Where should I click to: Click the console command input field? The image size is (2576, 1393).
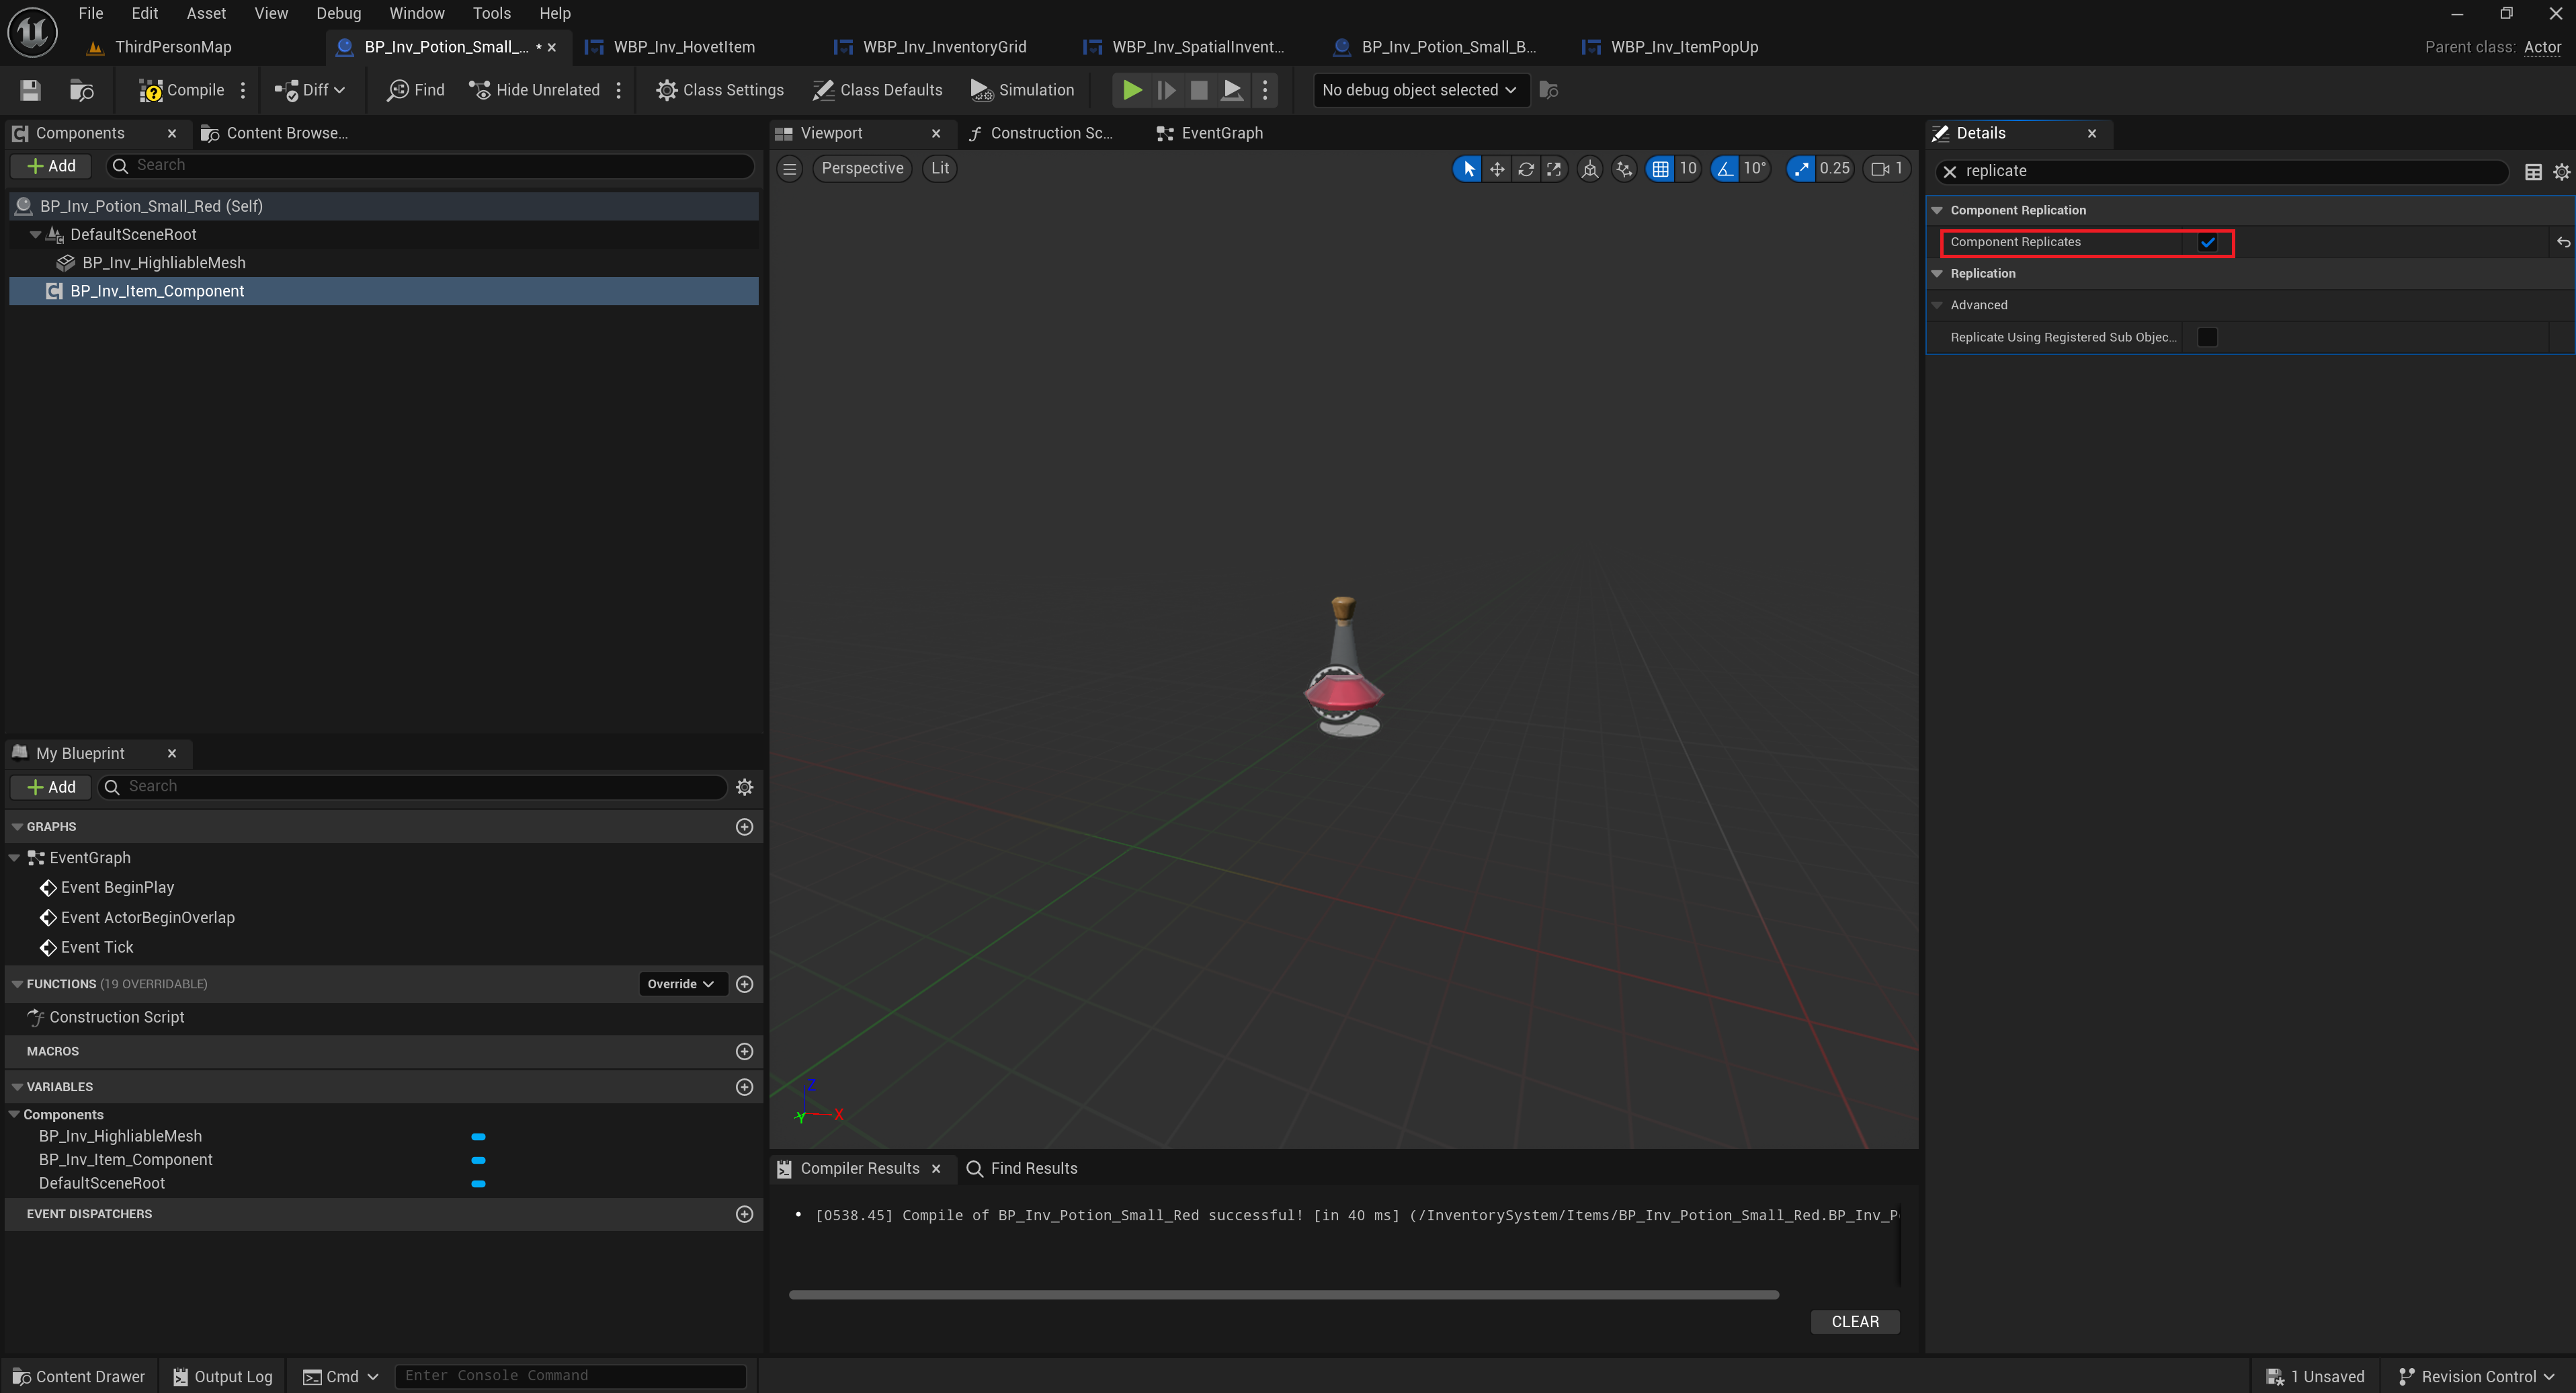point(570,1376)
